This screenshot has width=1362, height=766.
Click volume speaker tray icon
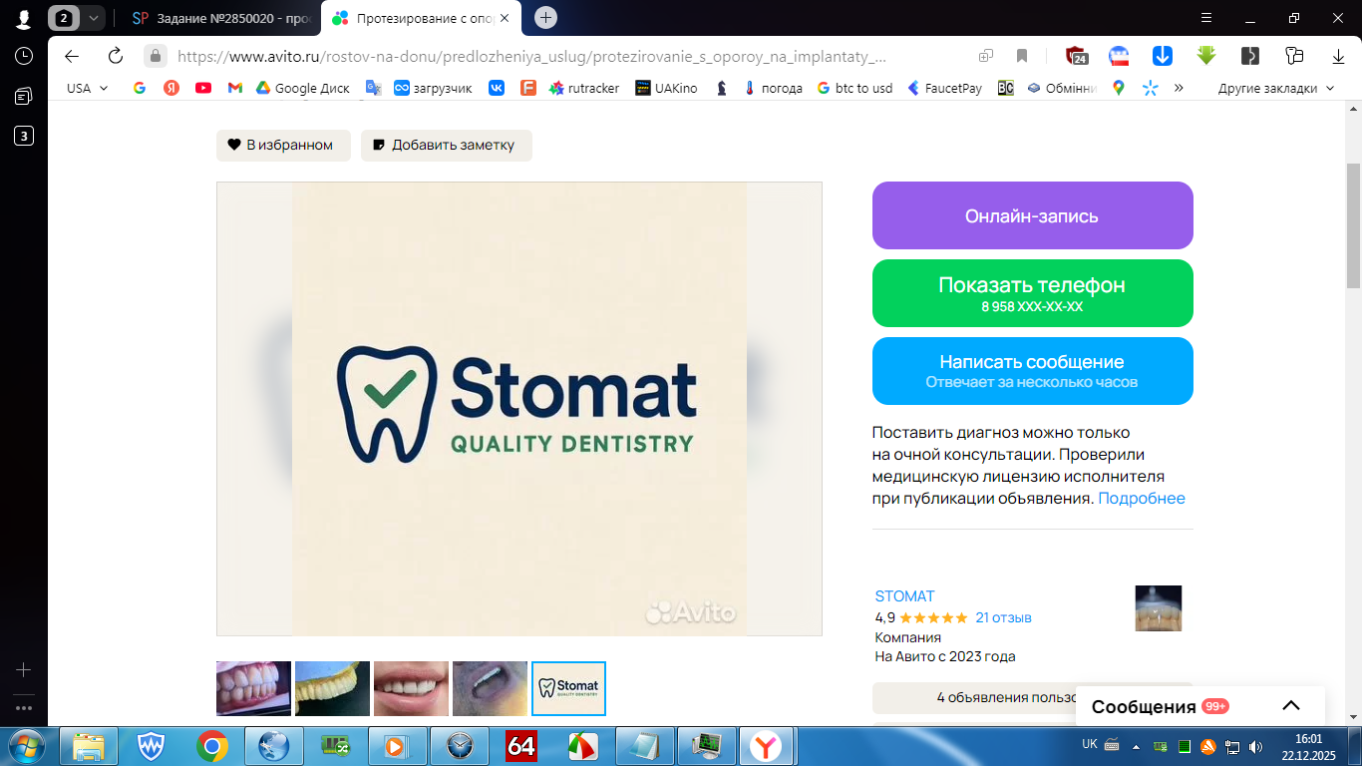click(x=1255, y=746)
